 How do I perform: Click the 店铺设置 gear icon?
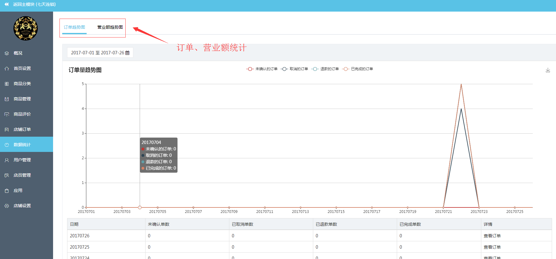[x=7, y=206]
